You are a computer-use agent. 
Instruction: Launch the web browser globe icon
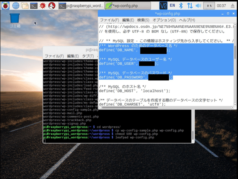pos(16,6)
